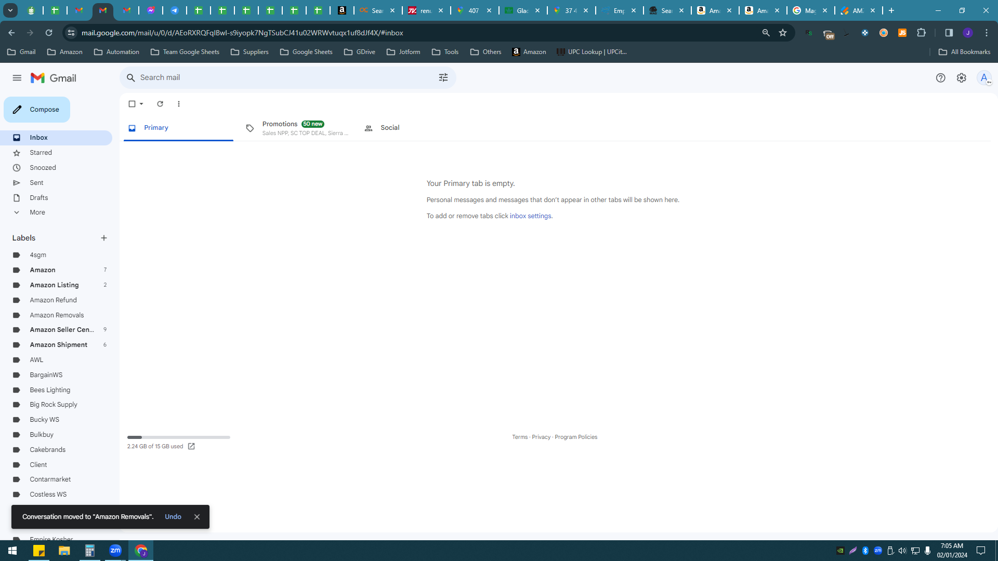Open a new Chrome tab
Screen dimensions: 998x561
tap(891, 10)
